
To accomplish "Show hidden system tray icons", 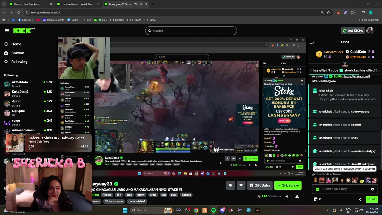I will (x=328, y=210).
